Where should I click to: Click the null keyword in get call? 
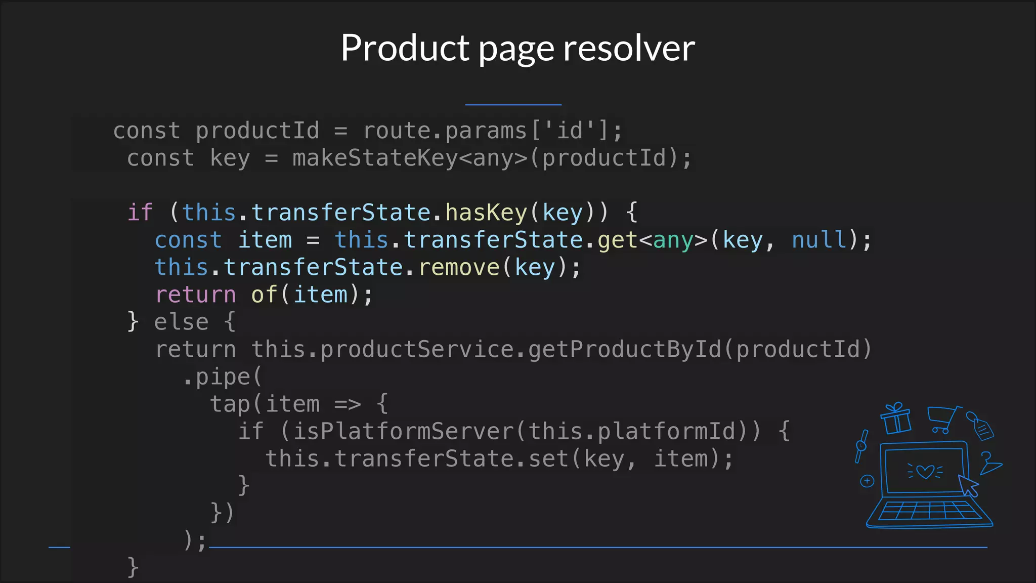point(819,239)
